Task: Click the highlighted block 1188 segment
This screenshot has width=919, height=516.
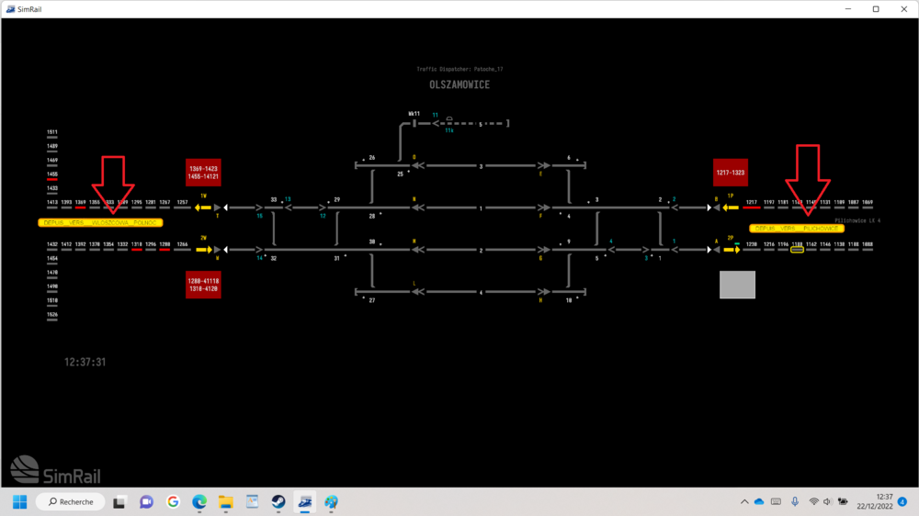Action: point(797,250)
